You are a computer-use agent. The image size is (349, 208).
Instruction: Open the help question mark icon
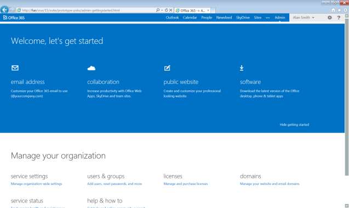tap(339, 18)
